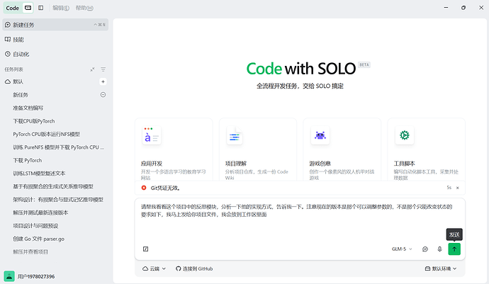Toggle the sidebar layout icon
The width and height of the screenshot is (489, 284).
point(41,8)
